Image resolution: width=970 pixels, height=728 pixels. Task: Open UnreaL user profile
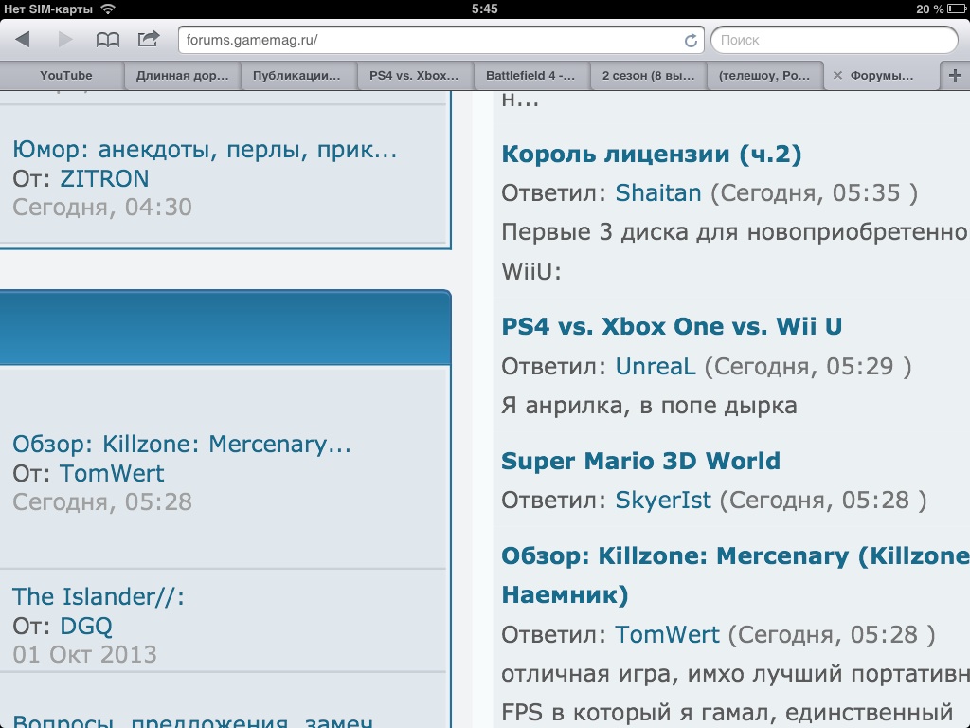[x=656, y=367]
